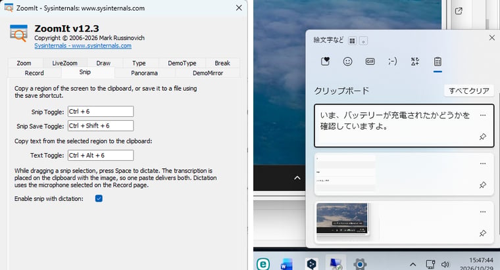Open the remote desktop taskbar icon
This screenshot has height=270, width=500.
click(336, 264)
